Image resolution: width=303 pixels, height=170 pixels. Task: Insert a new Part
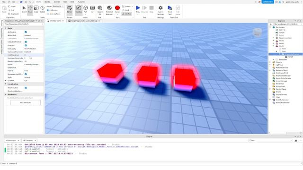pos(85,9)
